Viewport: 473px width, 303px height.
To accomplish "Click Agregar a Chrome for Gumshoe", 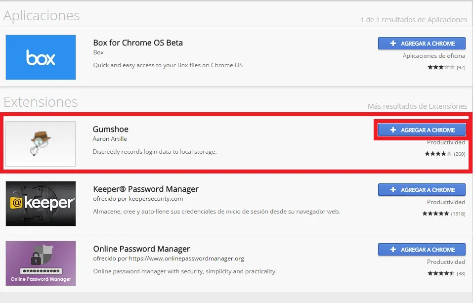I will tap(422, 130).
